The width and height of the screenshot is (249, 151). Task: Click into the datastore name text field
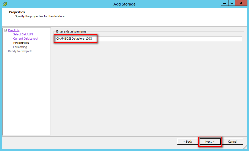pyautogui.click(x=168, y=39)
